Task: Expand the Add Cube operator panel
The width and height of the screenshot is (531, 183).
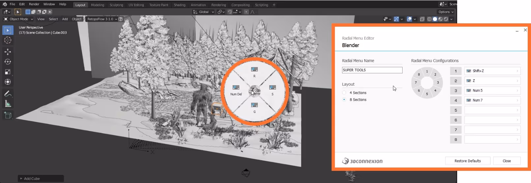Action: tap(41, 178)
